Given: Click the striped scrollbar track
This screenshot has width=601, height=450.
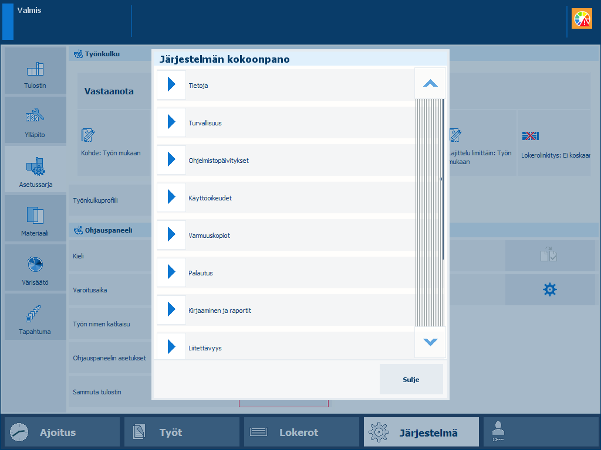Looking at the screenshot, I should point(430,213).
